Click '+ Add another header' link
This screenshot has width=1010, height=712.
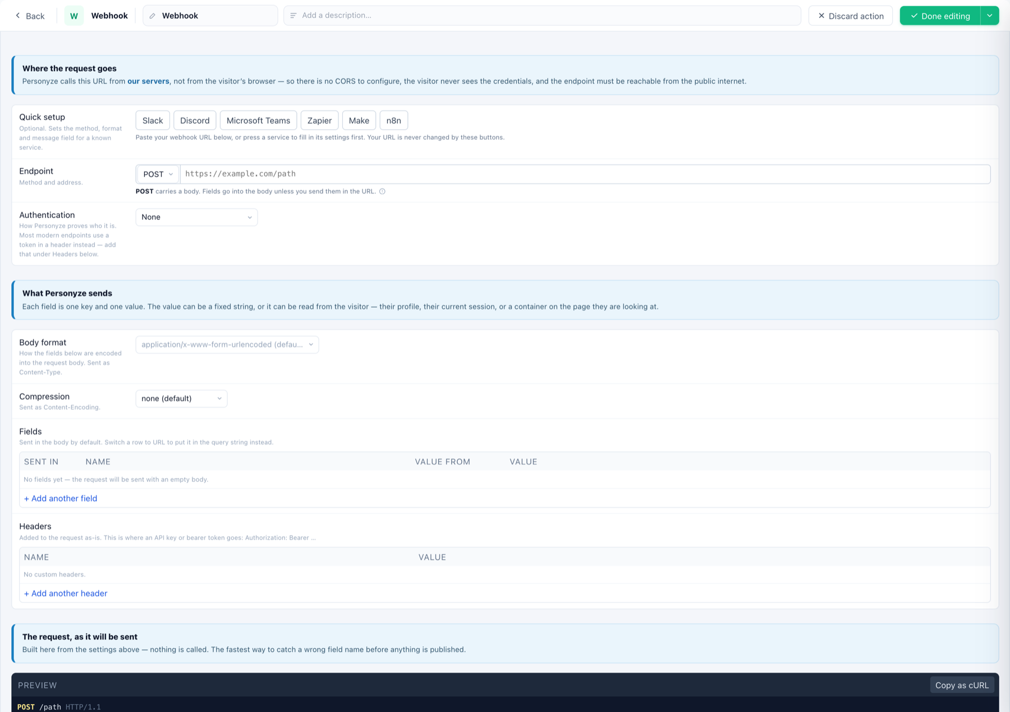66,593
